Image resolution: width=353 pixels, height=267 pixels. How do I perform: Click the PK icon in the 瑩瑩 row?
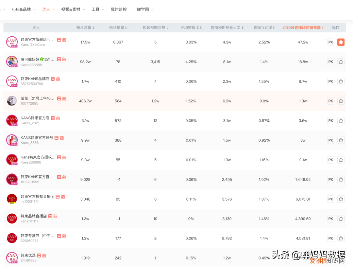pyautogui.click(x=330, y=101)
